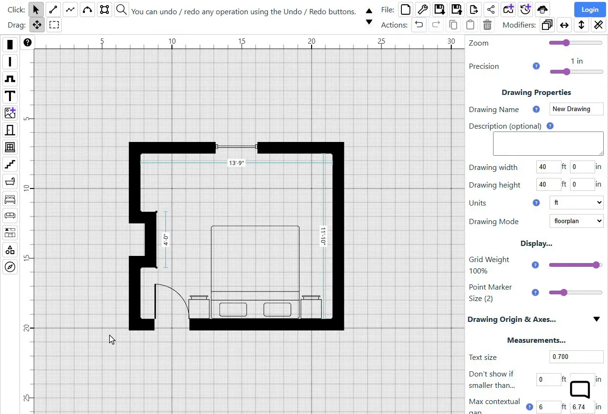Enable the move drag mode
This screenshot has width=608, height=414.
coord(37,25)
